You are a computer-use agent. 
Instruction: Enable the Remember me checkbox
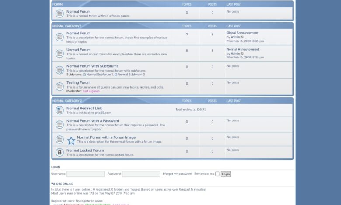(x=217, y=174)
